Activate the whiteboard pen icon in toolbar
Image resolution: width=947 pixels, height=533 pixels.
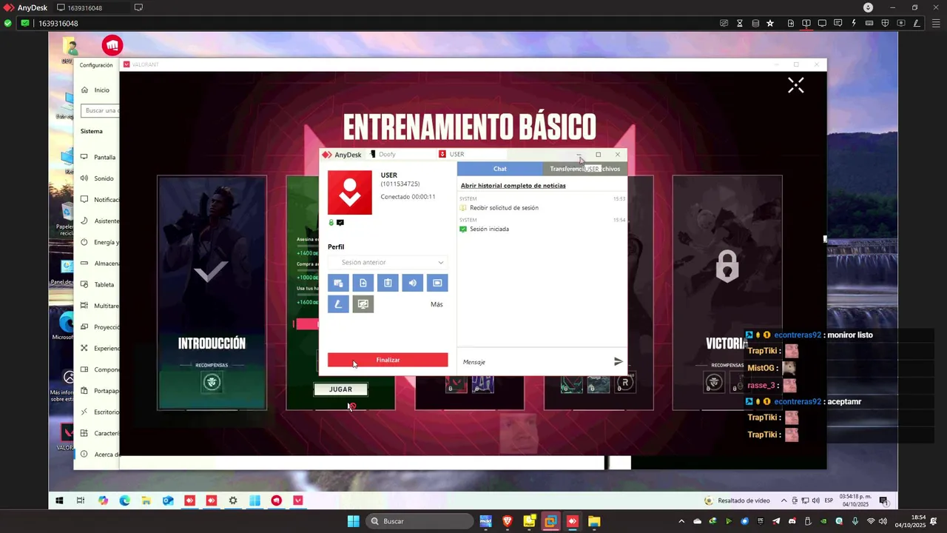click(x=917, y=23)
